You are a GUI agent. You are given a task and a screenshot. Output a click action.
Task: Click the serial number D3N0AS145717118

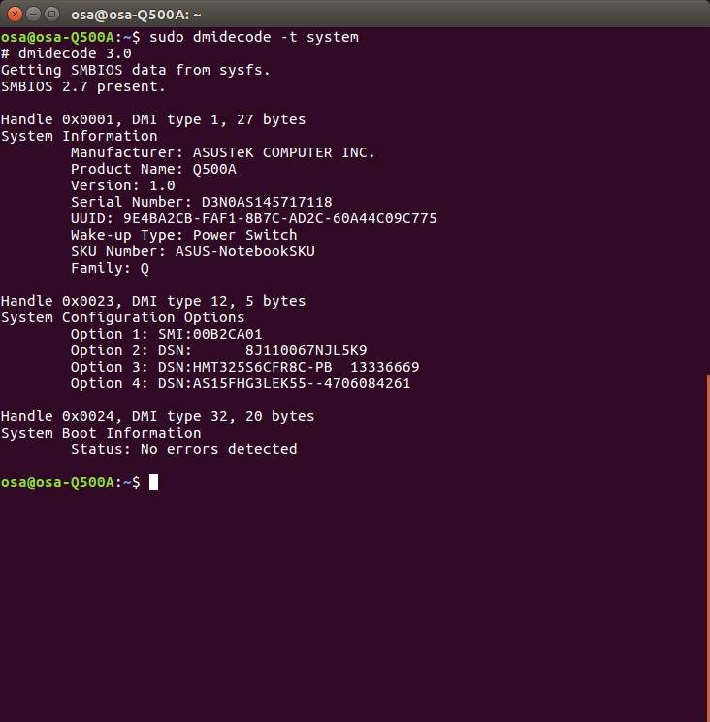(x=266, y=202)
